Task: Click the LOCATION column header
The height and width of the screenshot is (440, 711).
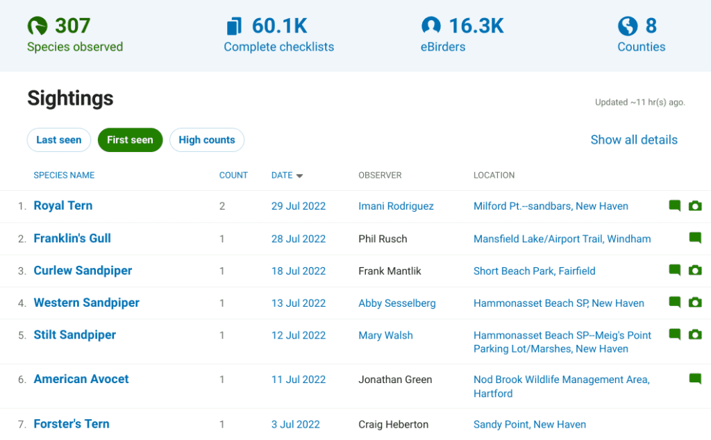Action: [494, 176]
